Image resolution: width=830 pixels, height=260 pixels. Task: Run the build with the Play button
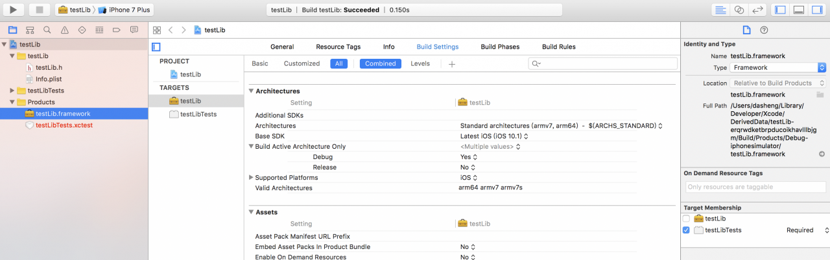(14, 10)
